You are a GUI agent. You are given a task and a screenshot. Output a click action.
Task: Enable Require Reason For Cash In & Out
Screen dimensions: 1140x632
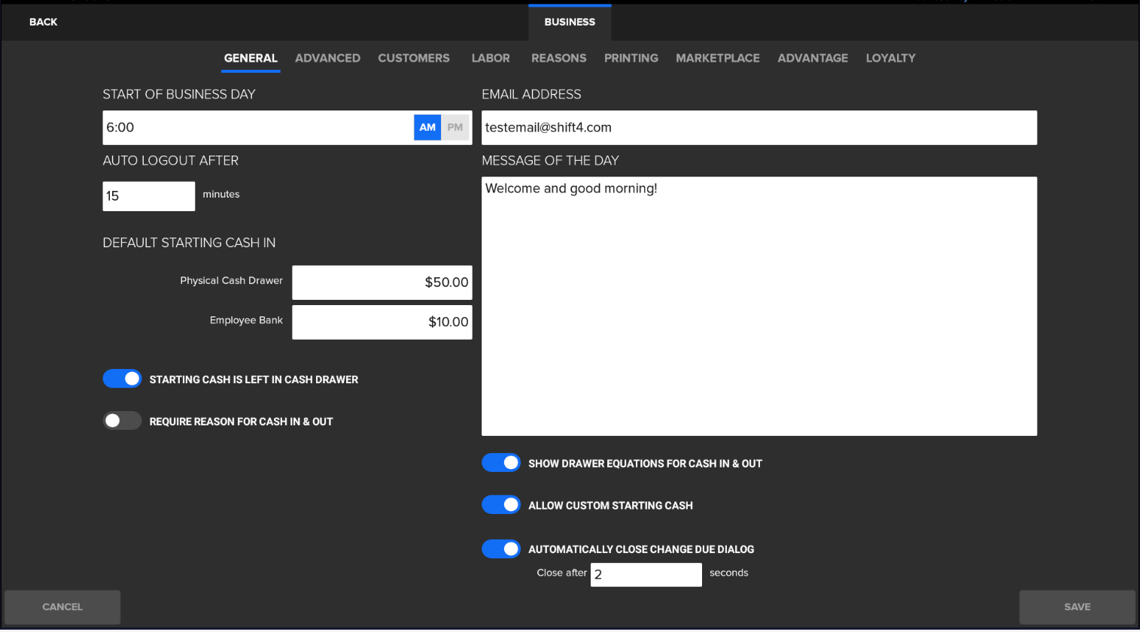point(122,421)
